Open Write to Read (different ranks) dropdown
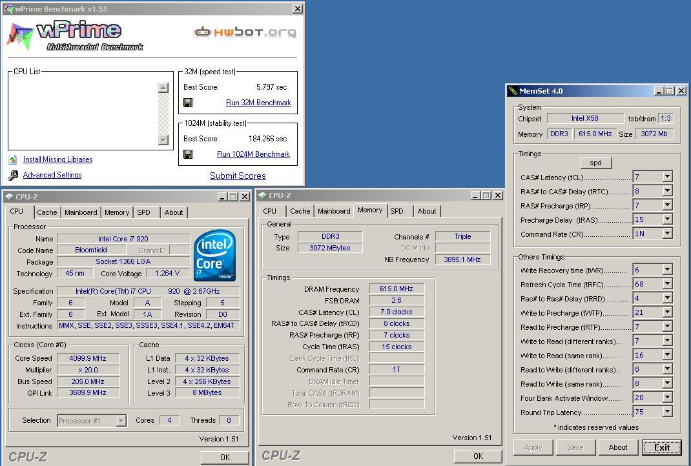 coord(667,341)
